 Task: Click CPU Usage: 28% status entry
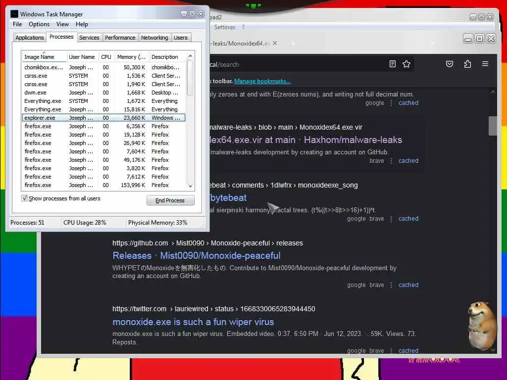click(85, 223)
